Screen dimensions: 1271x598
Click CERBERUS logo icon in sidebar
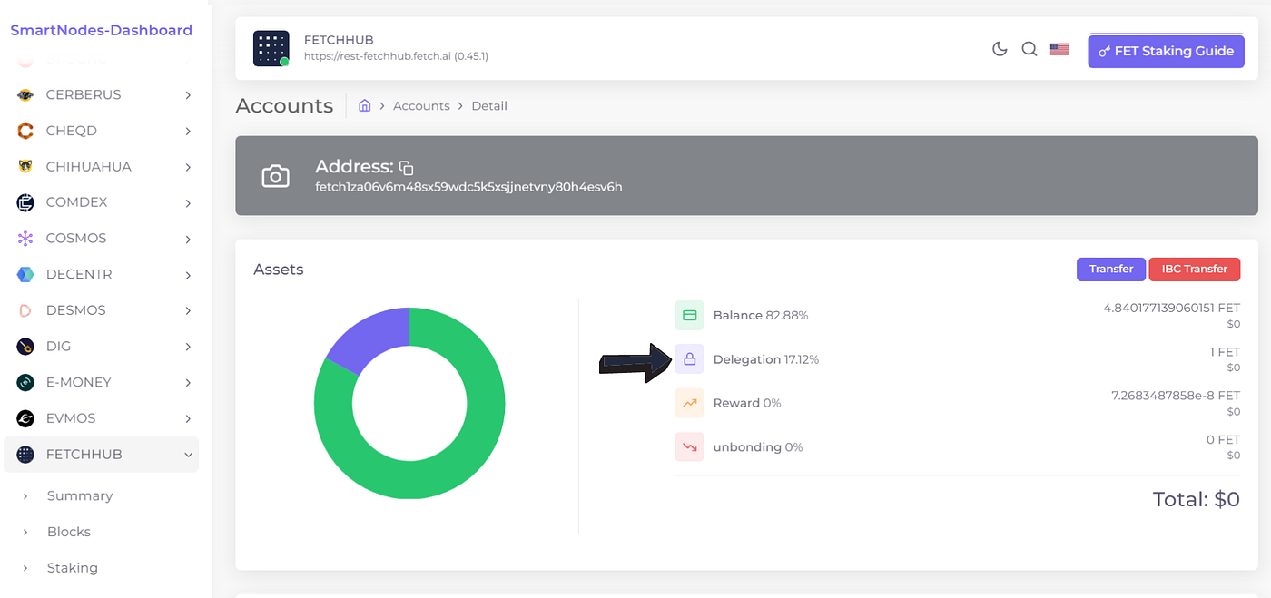[25, 94]
